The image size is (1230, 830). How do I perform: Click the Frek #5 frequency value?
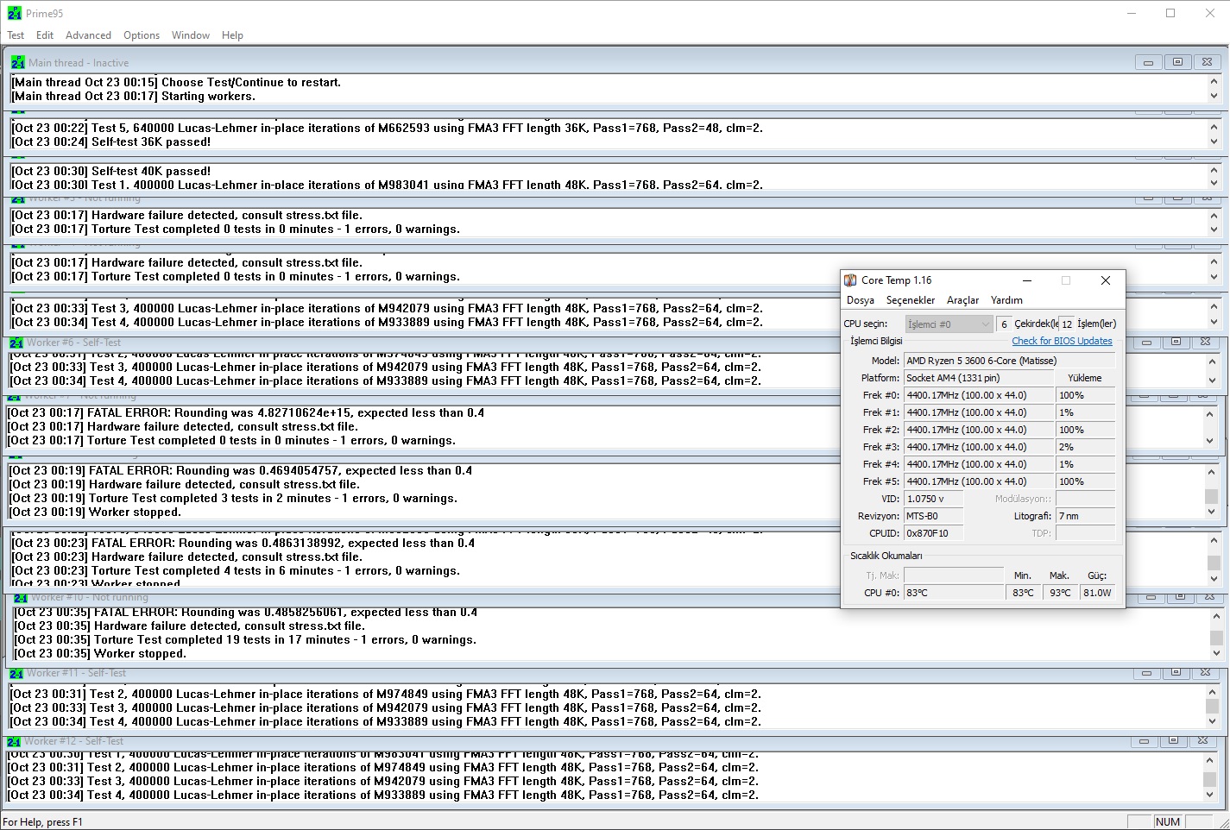coord(979,481)
